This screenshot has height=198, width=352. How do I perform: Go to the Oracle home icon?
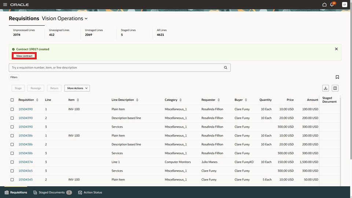point(324,4)
